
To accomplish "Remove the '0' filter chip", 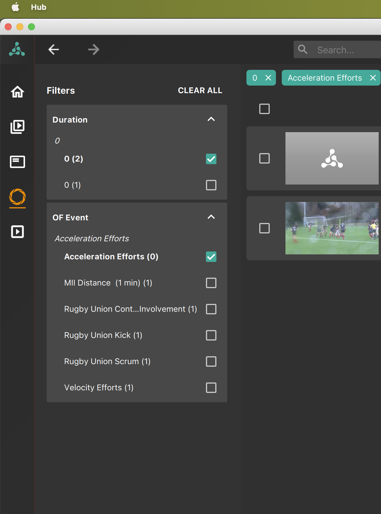I will (x=268, y=78).
